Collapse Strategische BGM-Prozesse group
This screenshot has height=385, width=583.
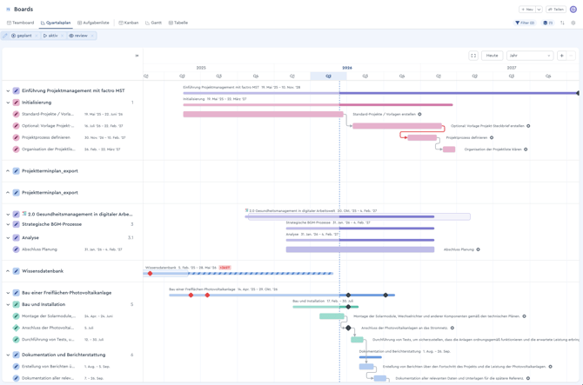coord(8,224)
